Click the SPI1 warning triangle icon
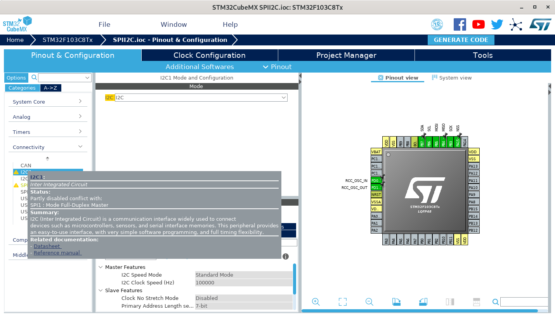The width and height of the screenshot is (555, 317). [16, 185]
